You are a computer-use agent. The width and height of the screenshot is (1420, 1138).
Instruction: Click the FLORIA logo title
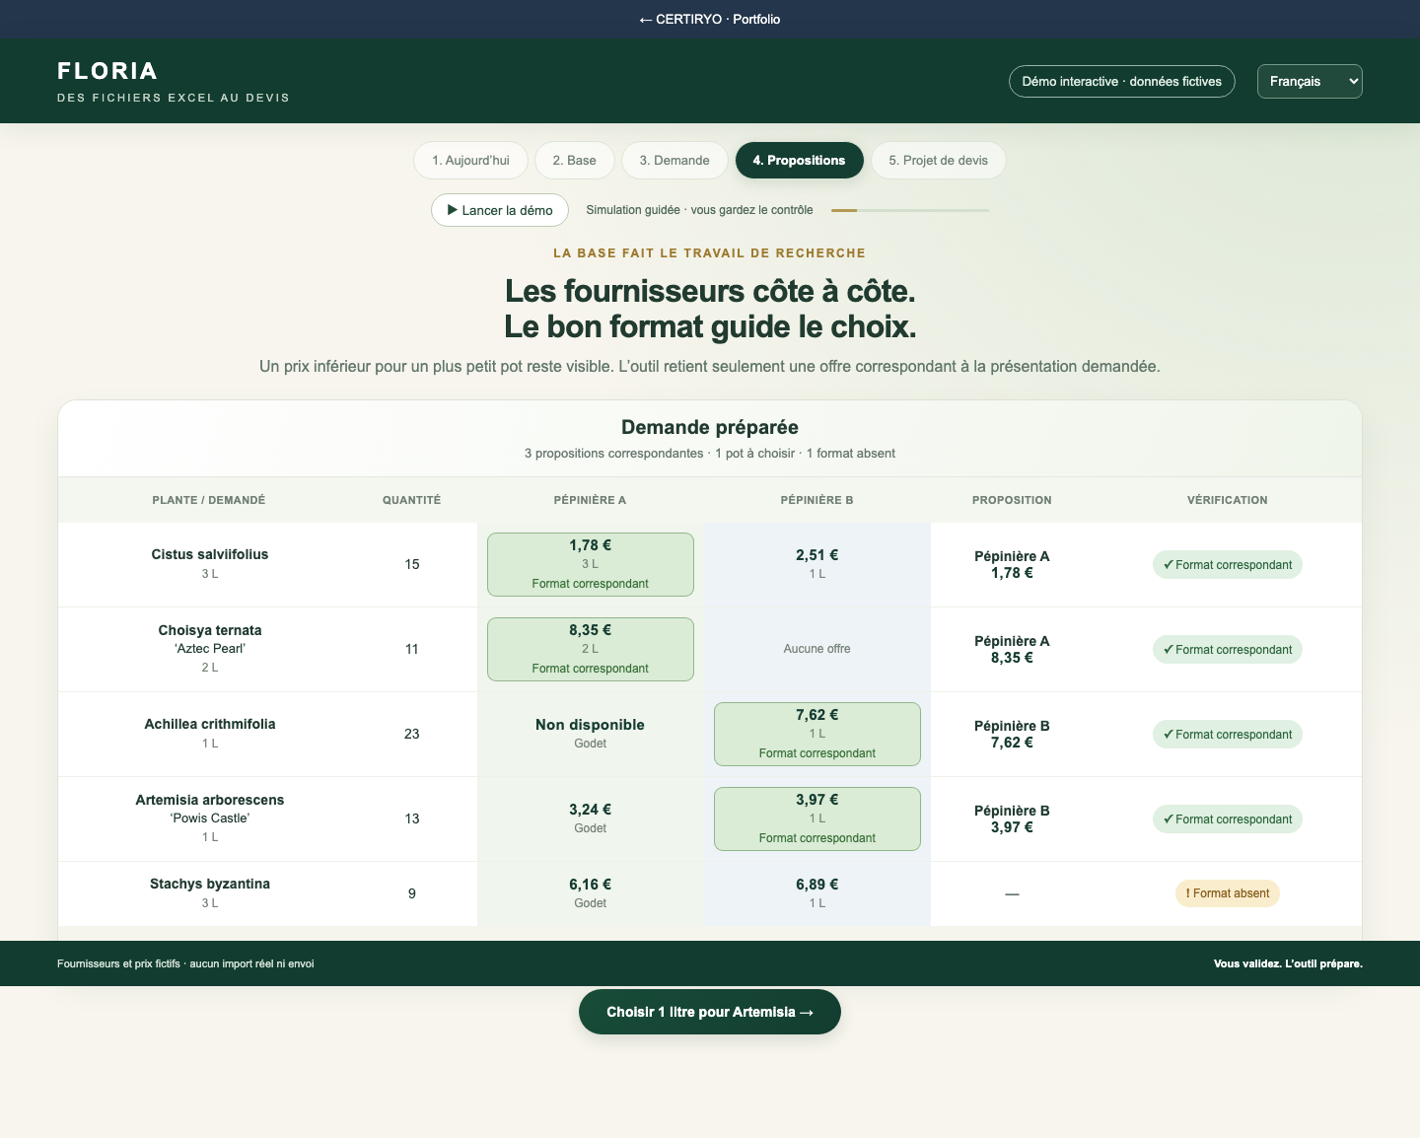click(107, 71)
